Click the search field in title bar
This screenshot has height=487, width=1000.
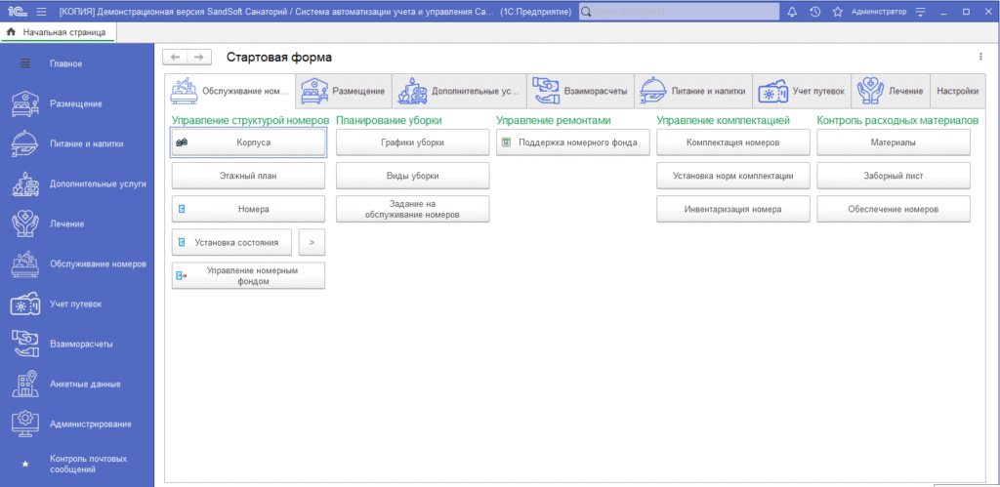coord(679,12)
